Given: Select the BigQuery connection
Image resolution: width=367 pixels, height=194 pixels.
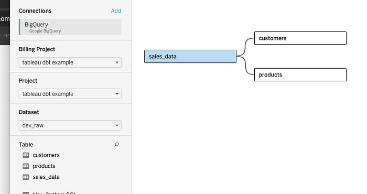Looking at the screenshot, I should click(x=70, y=27).
